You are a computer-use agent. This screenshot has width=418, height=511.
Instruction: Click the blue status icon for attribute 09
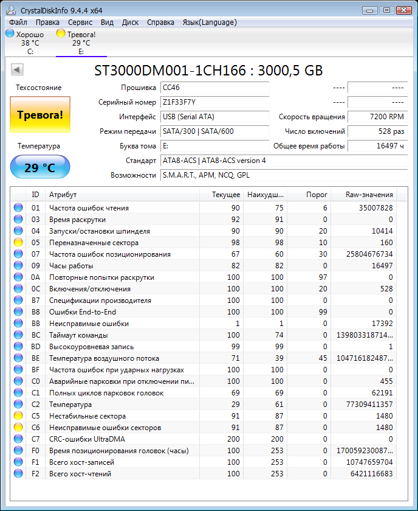click(x=18, y=266)
